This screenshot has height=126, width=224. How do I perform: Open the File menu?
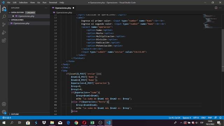8,2
